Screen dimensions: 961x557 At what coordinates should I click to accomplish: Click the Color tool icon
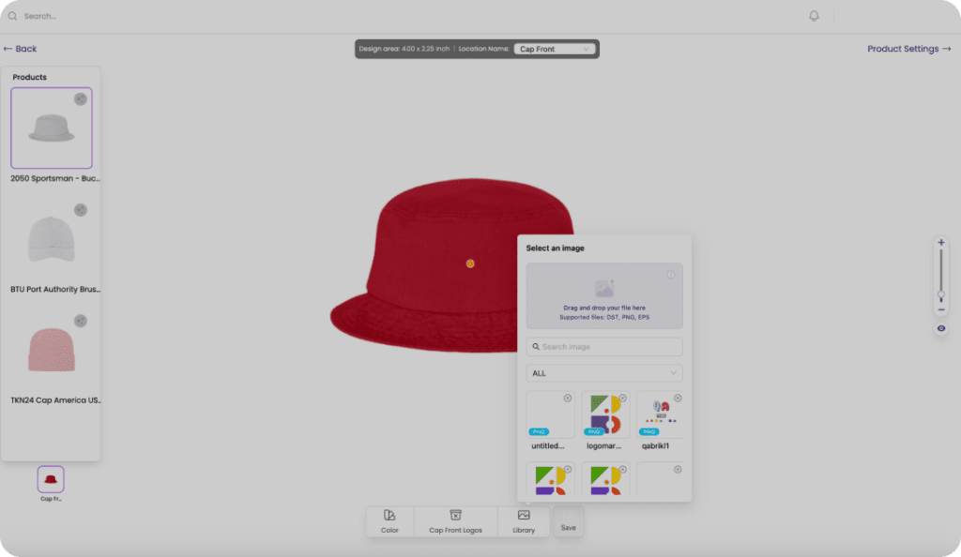pos(389,516)
